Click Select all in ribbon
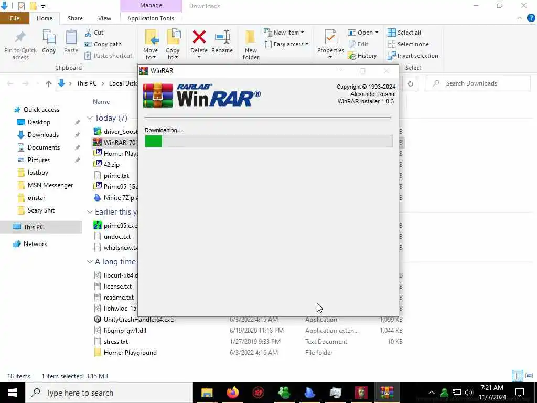This screenshot has height=403, width=537. (x=404, y=33)
